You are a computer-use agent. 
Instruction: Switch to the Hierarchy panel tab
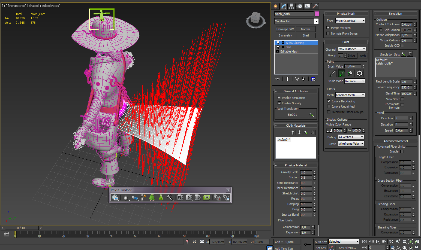291,6
